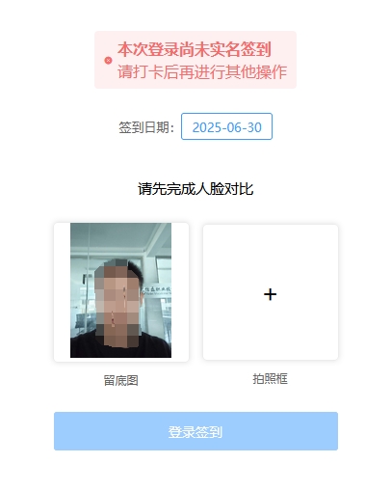Click the dark hair in reference photo

135,272
